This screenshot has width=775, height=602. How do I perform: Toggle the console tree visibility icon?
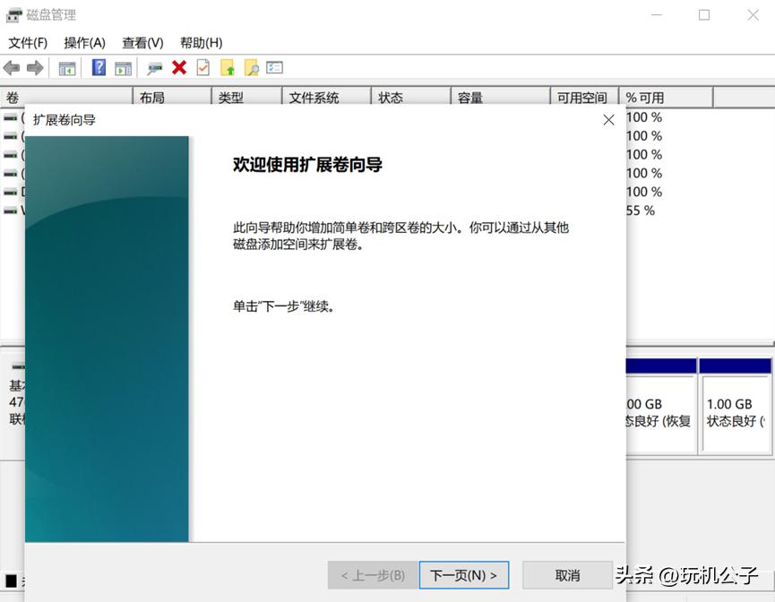coord(66,67)
